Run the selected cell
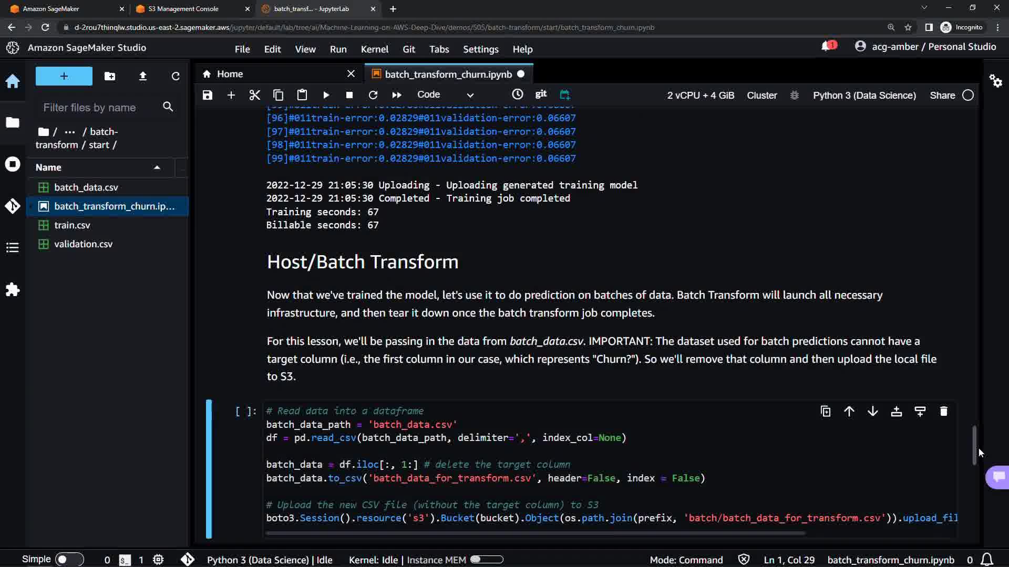This screenshot has height=567, width=1009. pos(326,95)
